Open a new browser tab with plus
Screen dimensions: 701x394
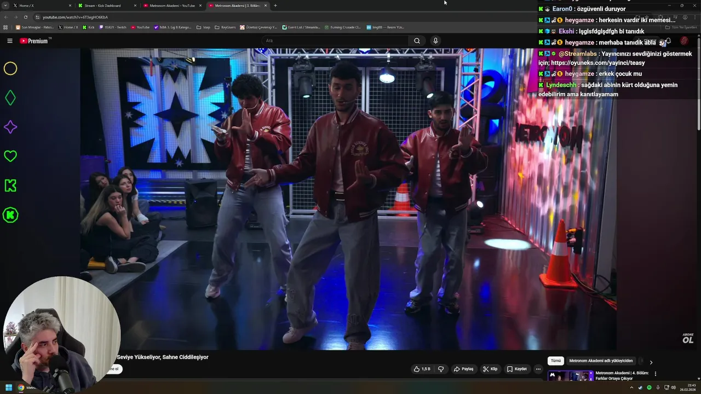[x=275, y=5]
